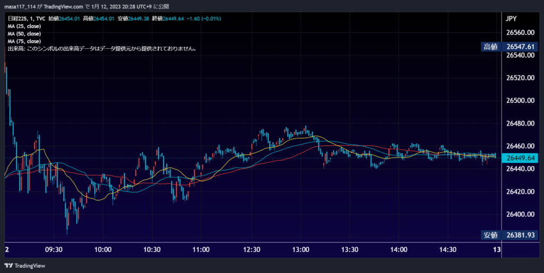The image size is (544, 273).
Task: Click the 10:30 time axis label
Action: (x=152, y=250)
